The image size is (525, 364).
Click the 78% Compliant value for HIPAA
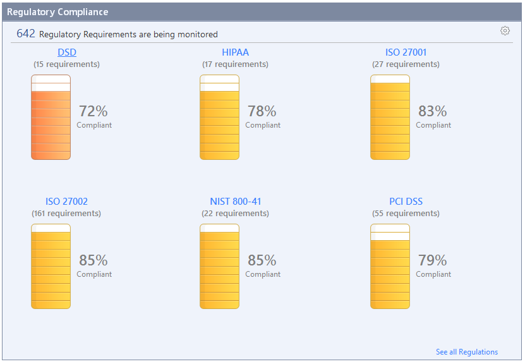coord(262,112)
